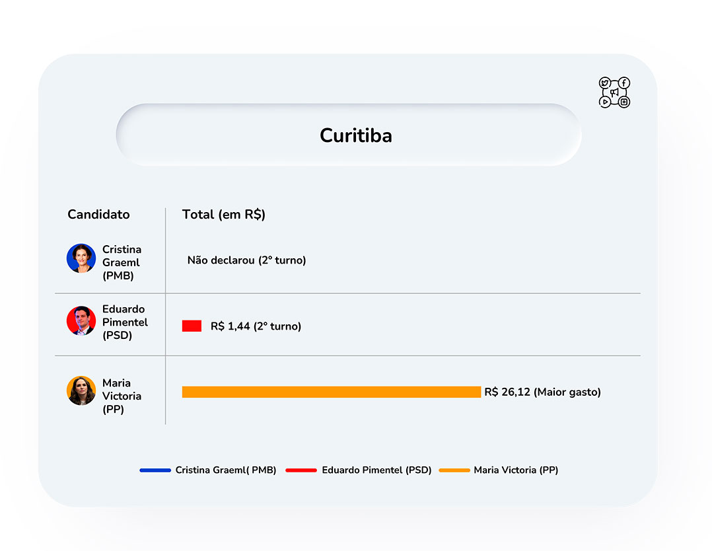Select the Cristina Graeml( PMB) legend label
Image resolution: width=712 pixels, height=551 pixels.
pyautogui.click(x=226, y=470)
